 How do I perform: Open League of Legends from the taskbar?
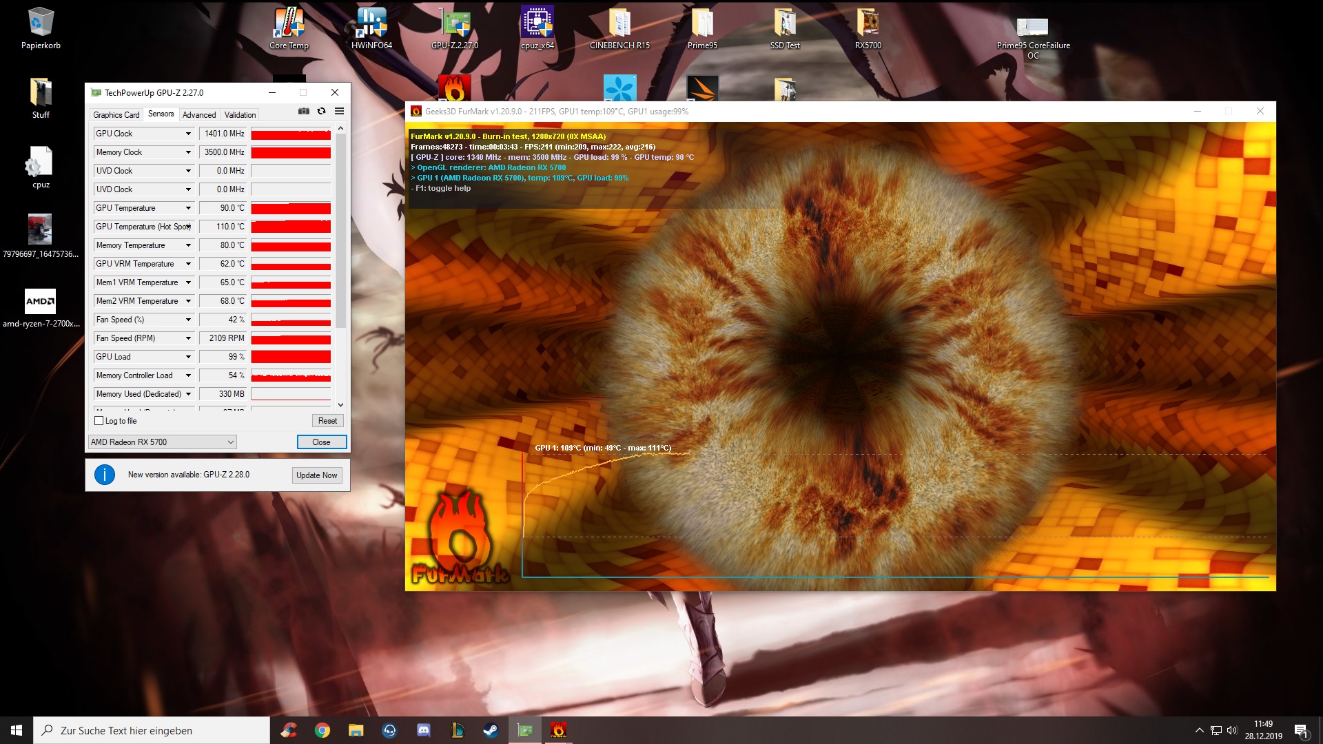(458, 730)
